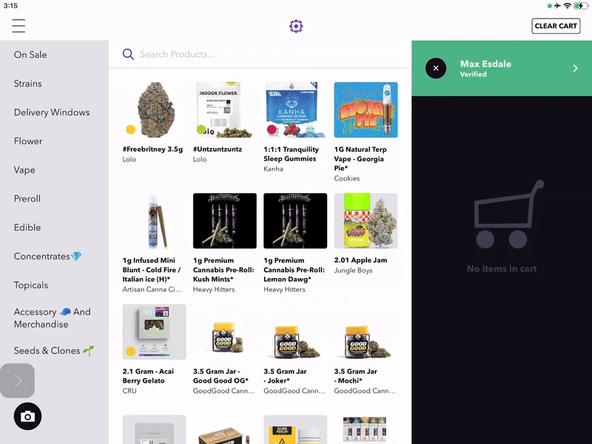Select Preroll category

[27, 198]
